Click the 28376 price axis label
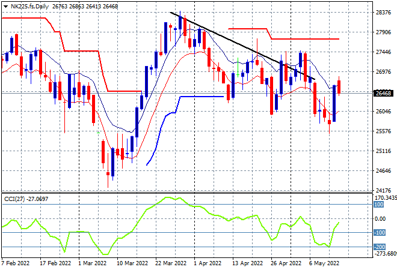Viewport: 397px width, 270px height. tap(383, 13)
